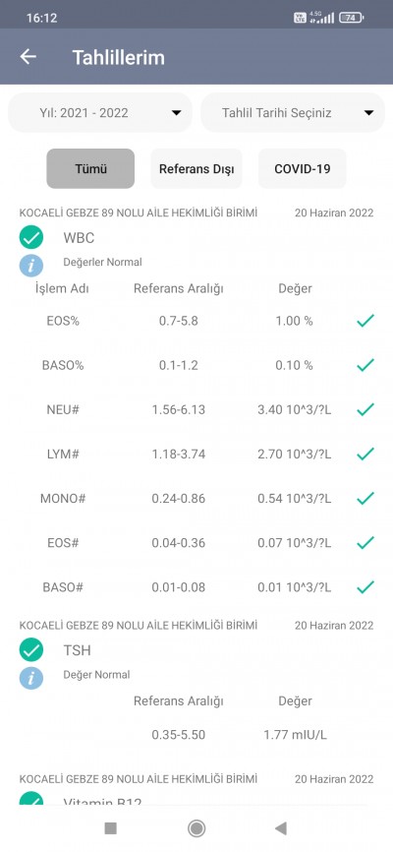Tap the Android recent apps square icon
The image size is (393, 852).
coord(111,828)
